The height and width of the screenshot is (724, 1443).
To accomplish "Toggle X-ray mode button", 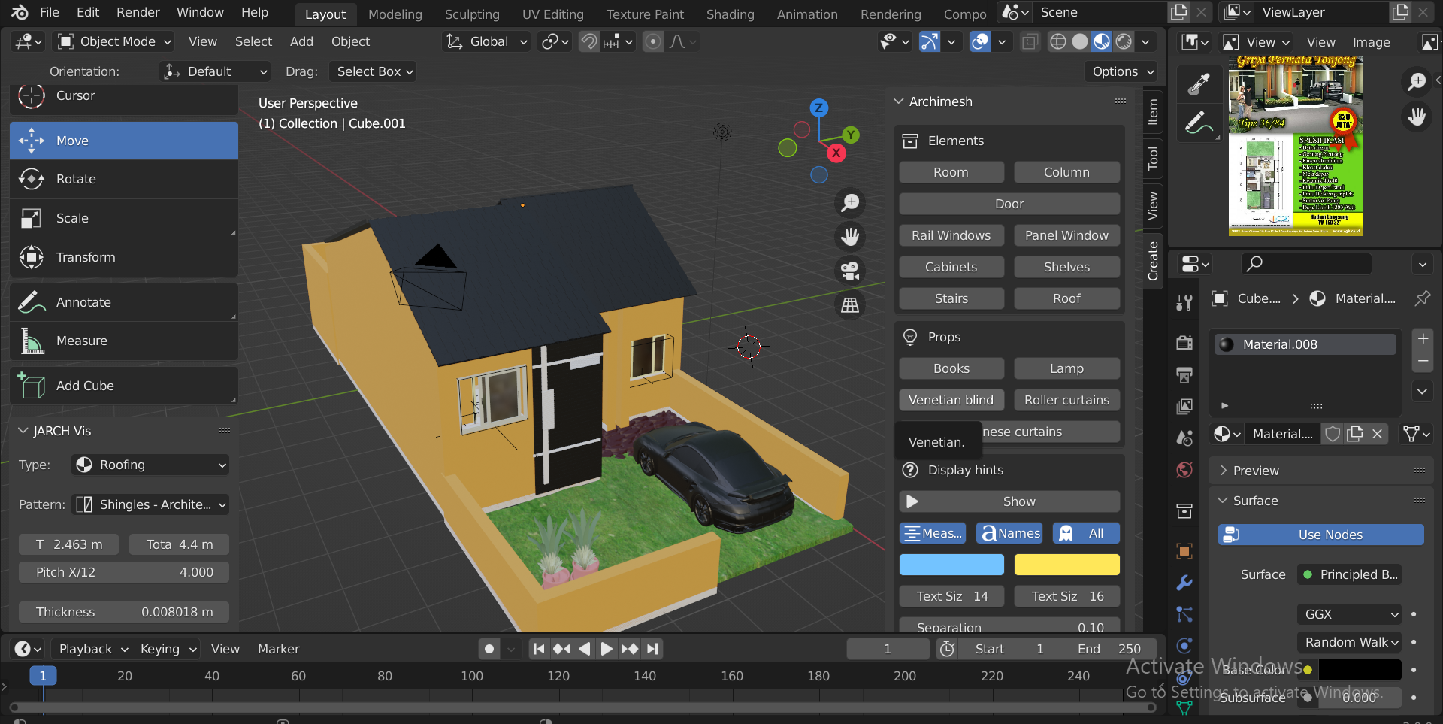I will coord(1030,41).
